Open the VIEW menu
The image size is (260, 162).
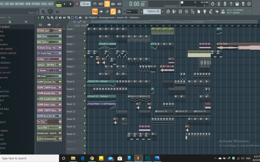(28, 4)
